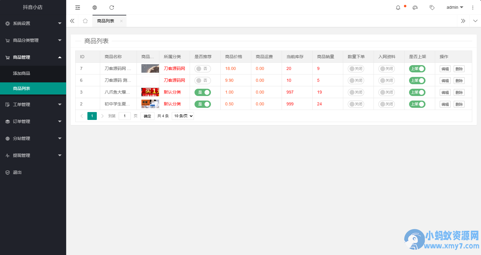The image size is (481, 255).
Task: Toggle 入网资料 switch for product ID 6
Action: (387, 81)
